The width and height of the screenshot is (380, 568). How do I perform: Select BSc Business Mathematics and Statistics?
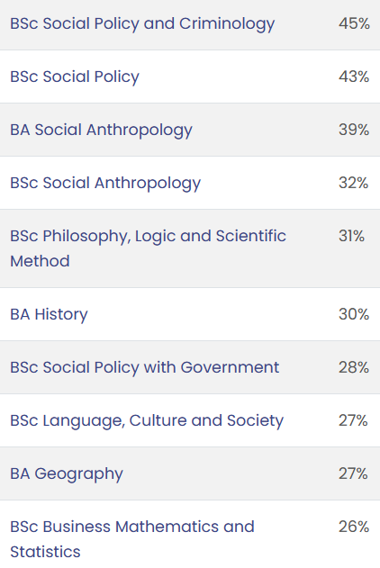(132, 539)
